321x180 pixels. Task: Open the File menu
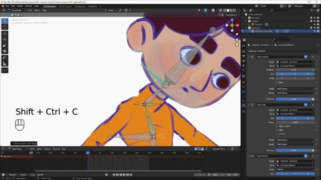(8, 6)
